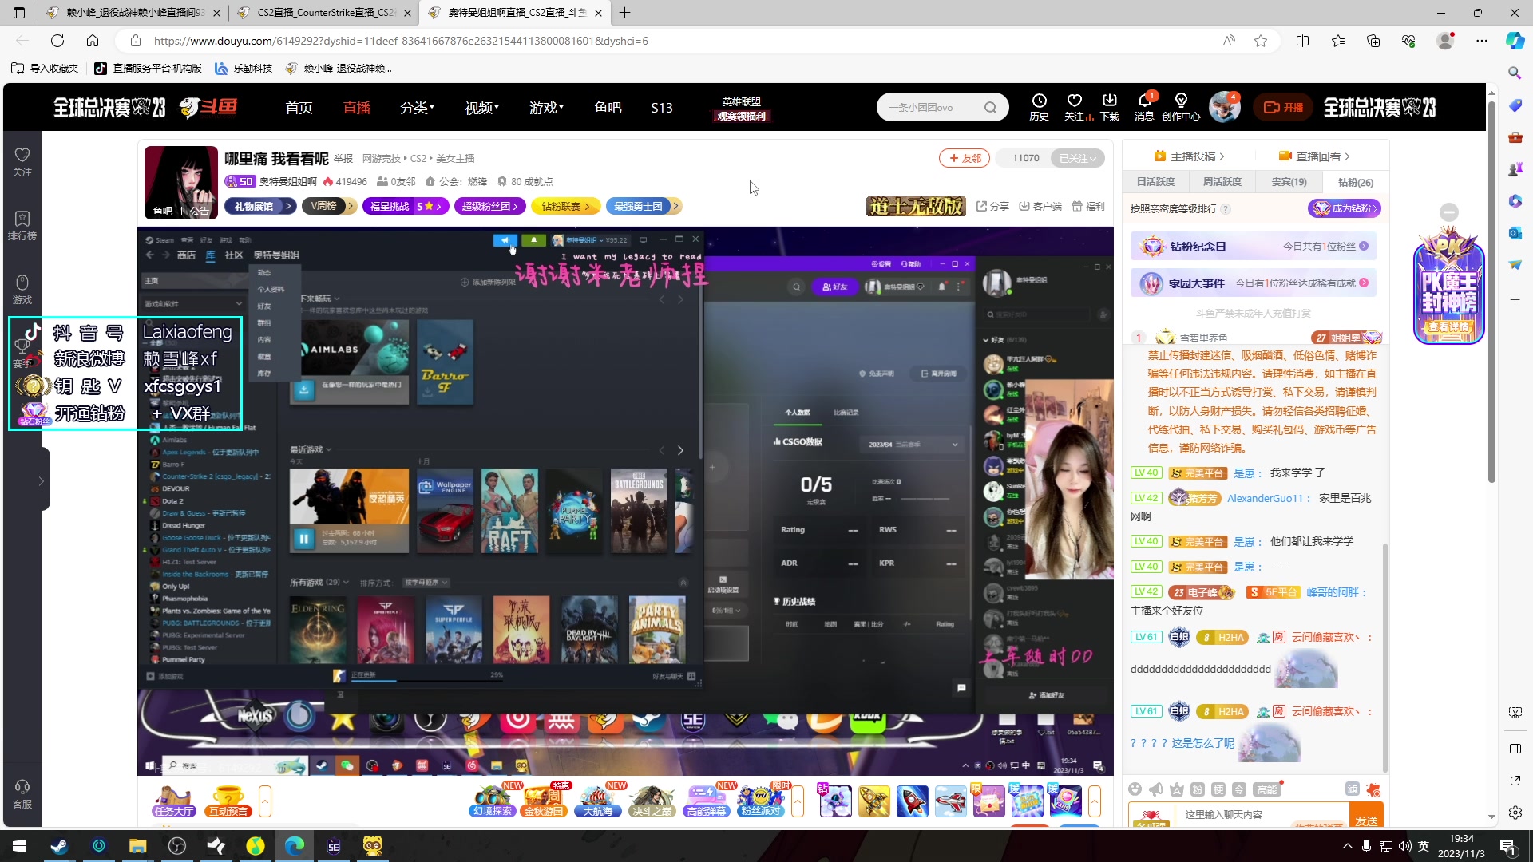This screenshot has height=862, width=1533.
Task: Open 消息 notifications bell
Action: click(1145, 106)
